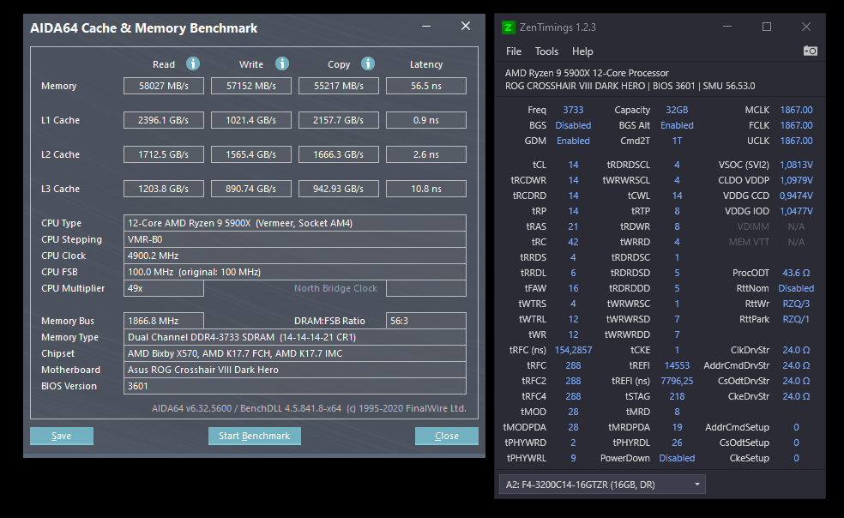Click the Memory Copy value 55217 MB/s

click(339, 86)
